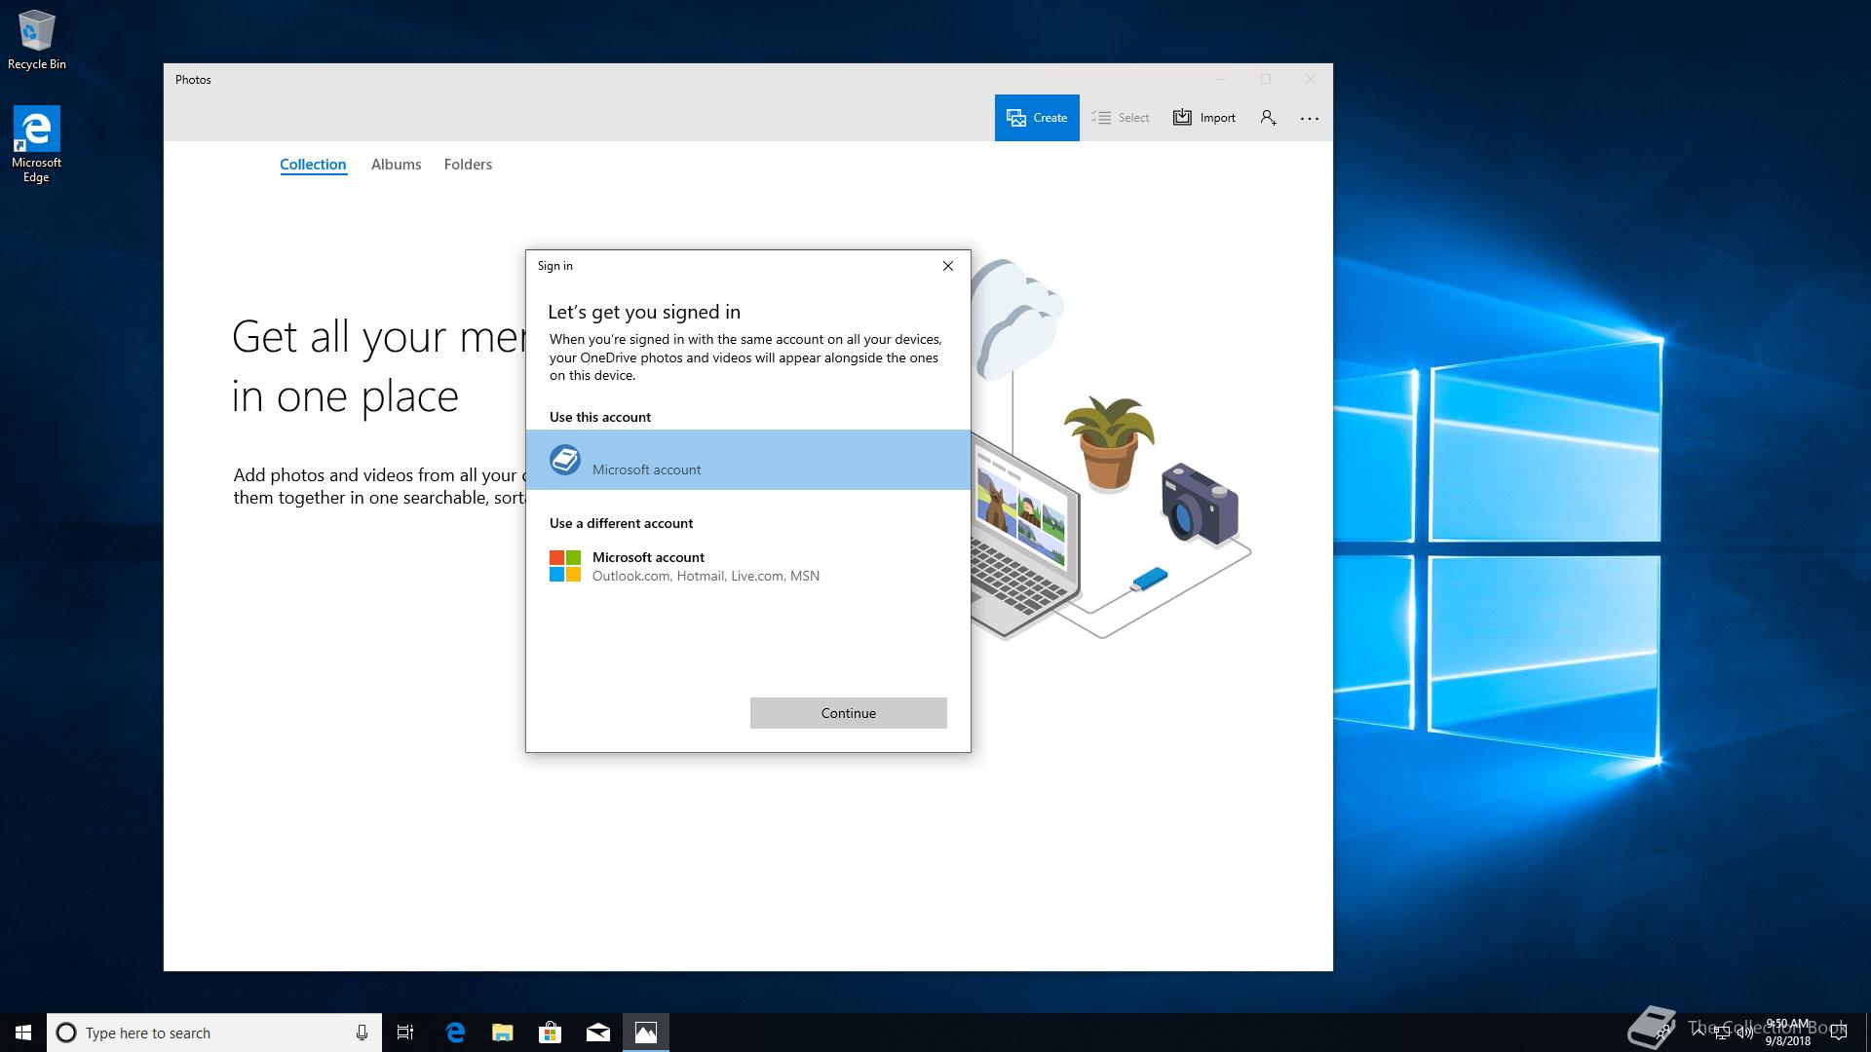This screenshot has width=1871, height=1052.
Task: Open the Windows Start menu
Action: (x=23, y=1033)
